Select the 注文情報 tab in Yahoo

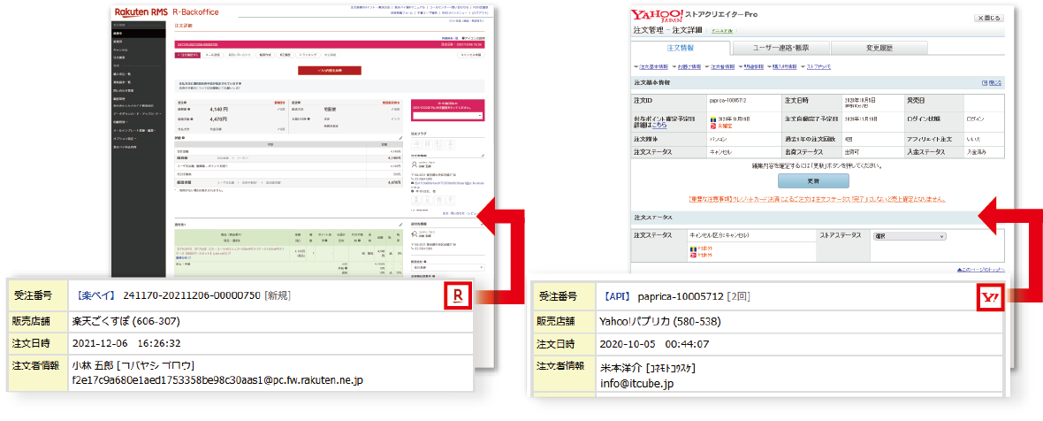(x=680, y=48)
